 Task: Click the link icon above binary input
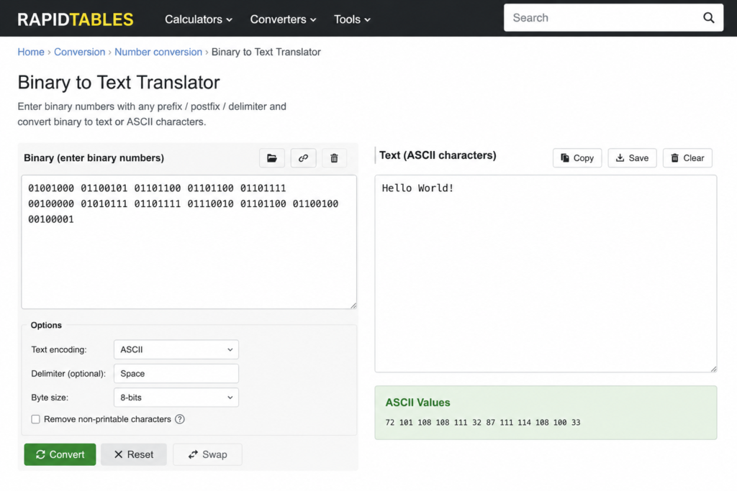click(x=303, y=158)
